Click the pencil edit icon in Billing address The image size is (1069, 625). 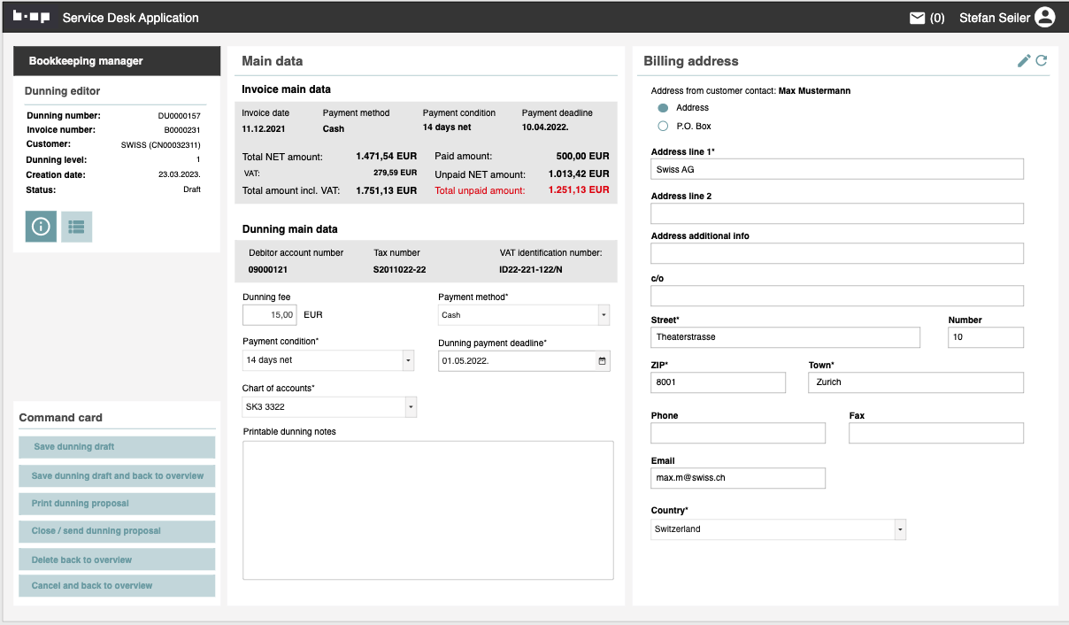click(1024, 61)
